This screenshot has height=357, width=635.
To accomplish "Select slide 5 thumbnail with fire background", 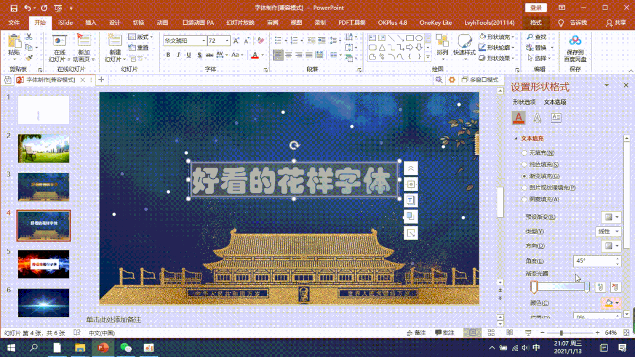I will pos(44,264).
